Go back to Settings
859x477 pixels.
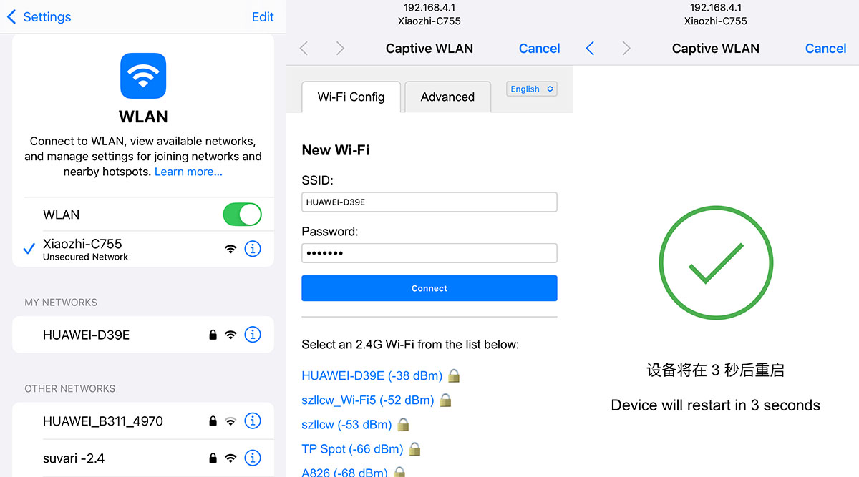click(39, 17)
